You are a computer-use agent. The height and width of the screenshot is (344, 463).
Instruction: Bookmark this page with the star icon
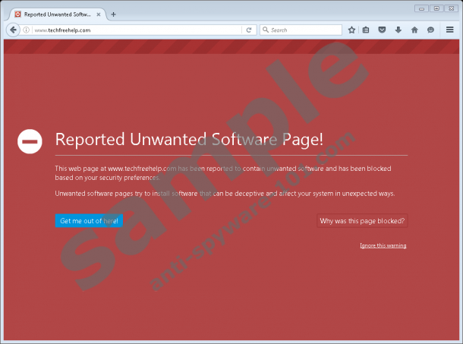pos(351,30)
